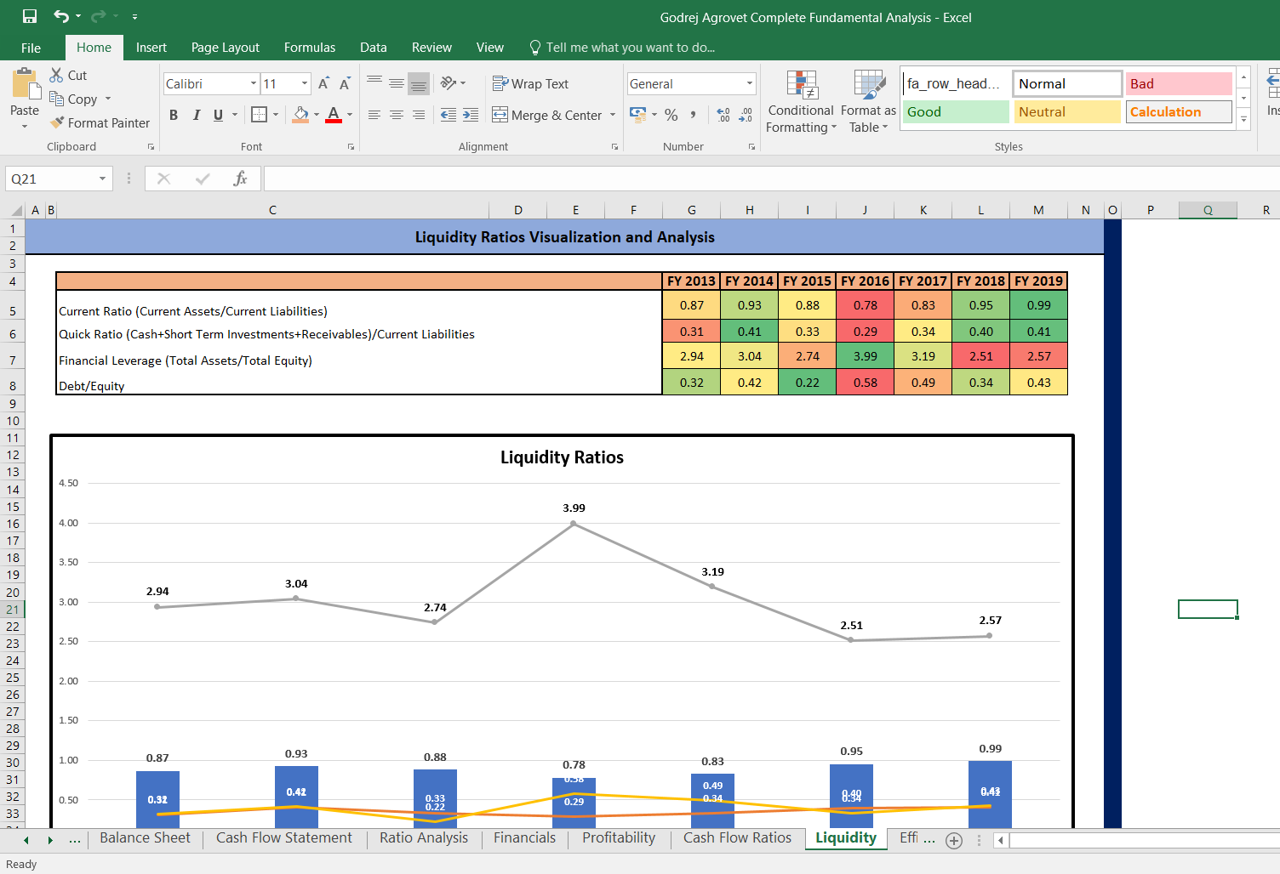Click the Wrap Text button

coord(531,83)
